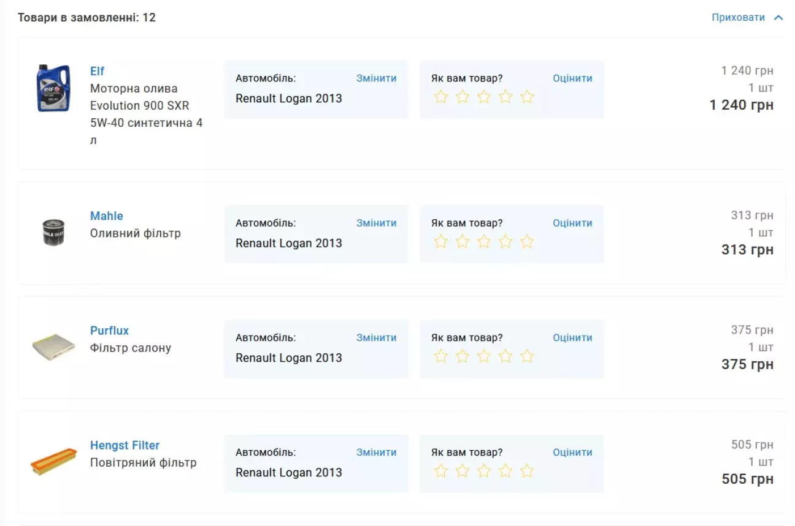Click Оцінити for Hengst air filter

[x=572, y=452]
